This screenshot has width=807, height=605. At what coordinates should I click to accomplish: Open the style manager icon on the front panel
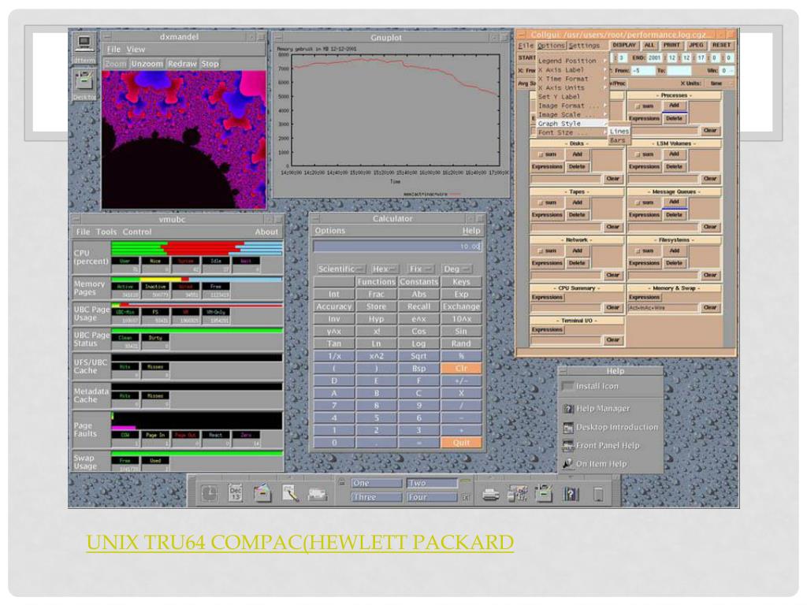[x=517, y=493]
